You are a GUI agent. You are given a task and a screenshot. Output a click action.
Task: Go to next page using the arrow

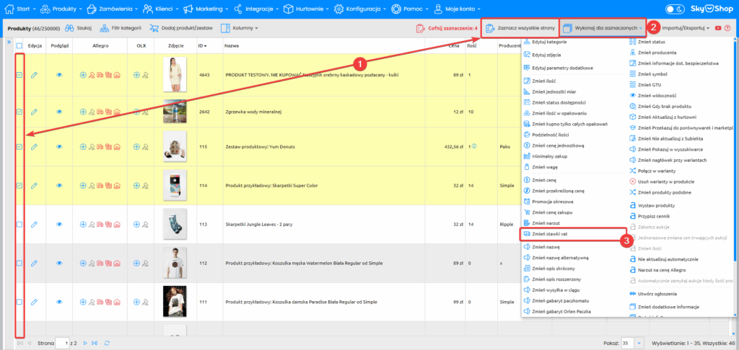coord(87,343)
